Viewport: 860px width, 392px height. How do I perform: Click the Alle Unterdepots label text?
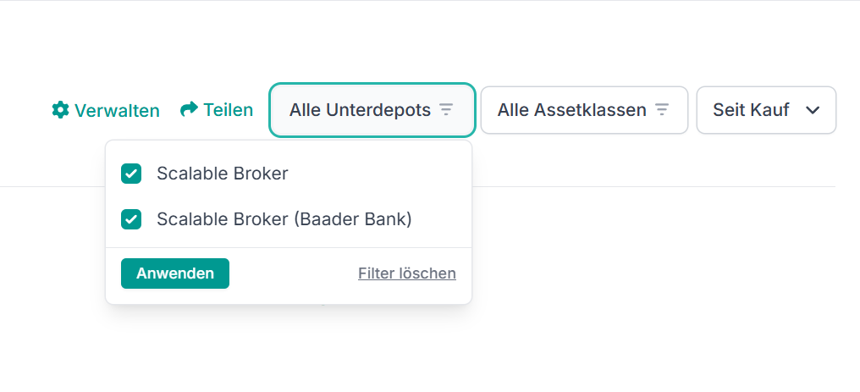360,110
